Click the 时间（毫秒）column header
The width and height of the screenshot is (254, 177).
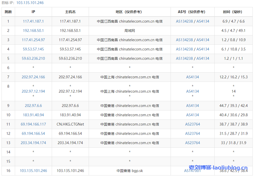(233, 12)
